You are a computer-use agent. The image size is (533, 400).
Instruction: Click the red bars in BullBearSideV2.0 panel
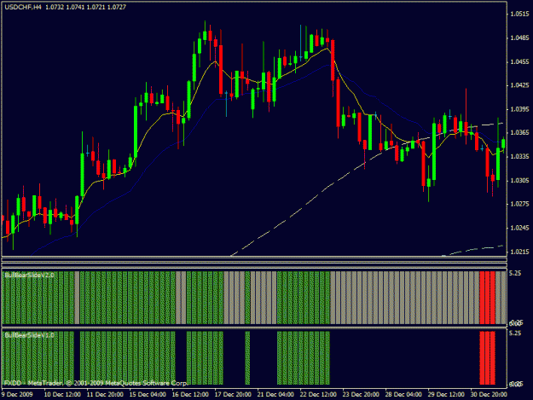pyautogui.click(x=487, y=298)
